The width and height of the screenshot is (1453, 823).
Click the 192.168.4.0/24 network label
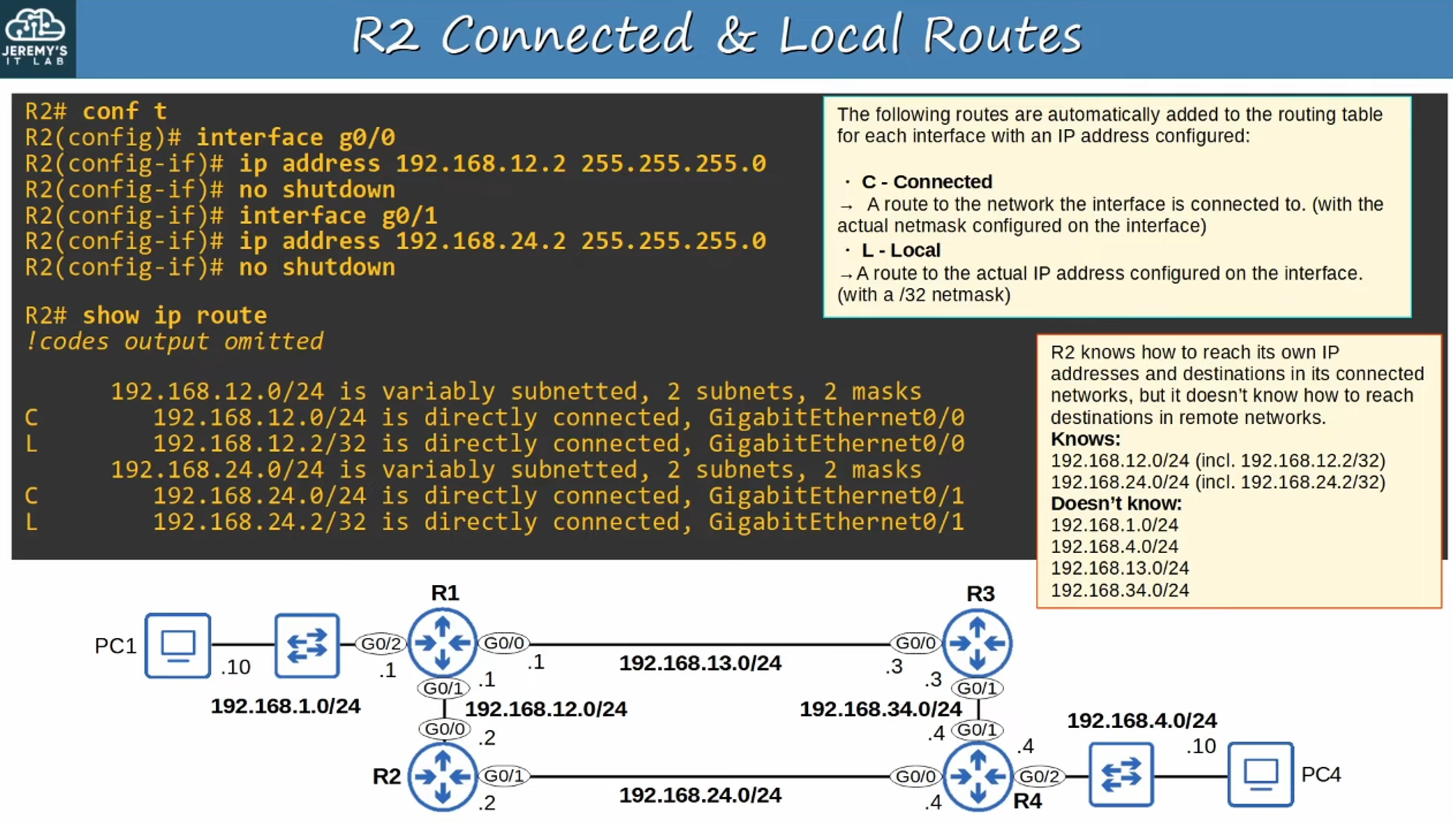tap(1141, 721)
